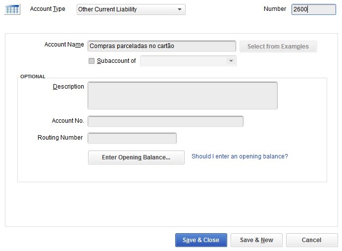Focus the Routing Number field

(132, 138)
